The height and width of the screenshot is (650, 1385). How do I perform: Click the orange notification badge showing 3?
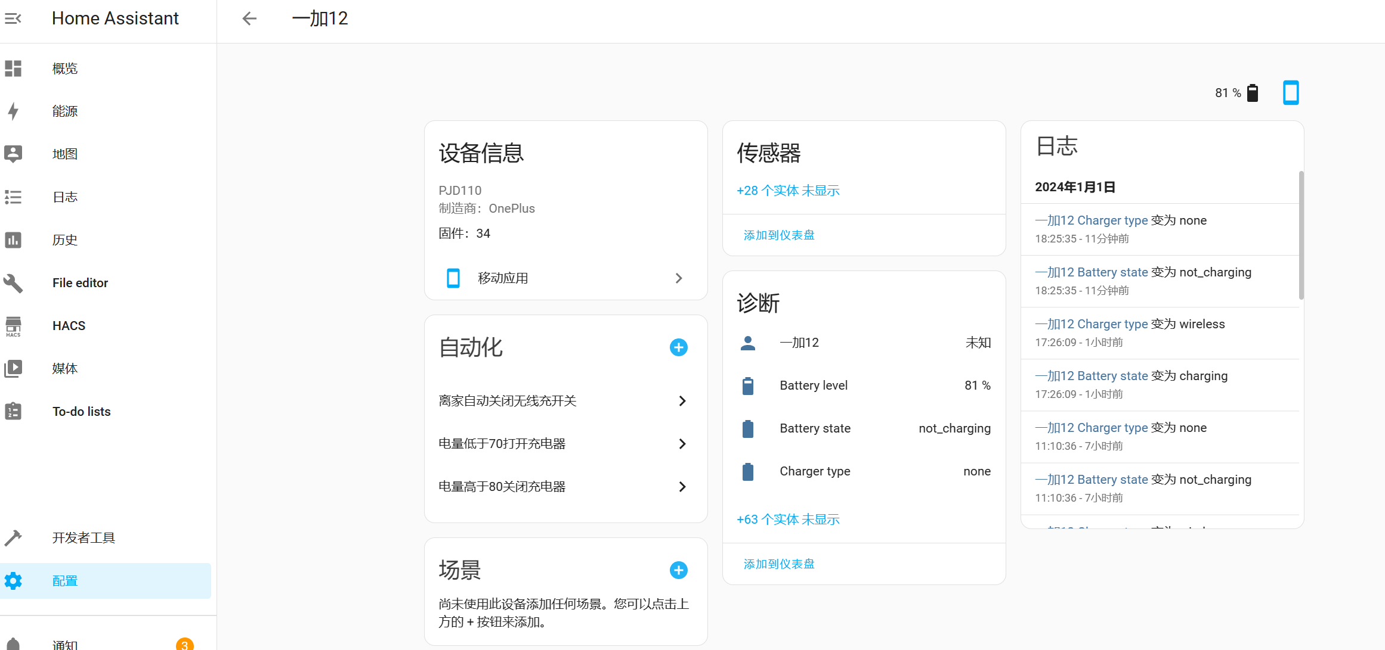tap(185, 644)
